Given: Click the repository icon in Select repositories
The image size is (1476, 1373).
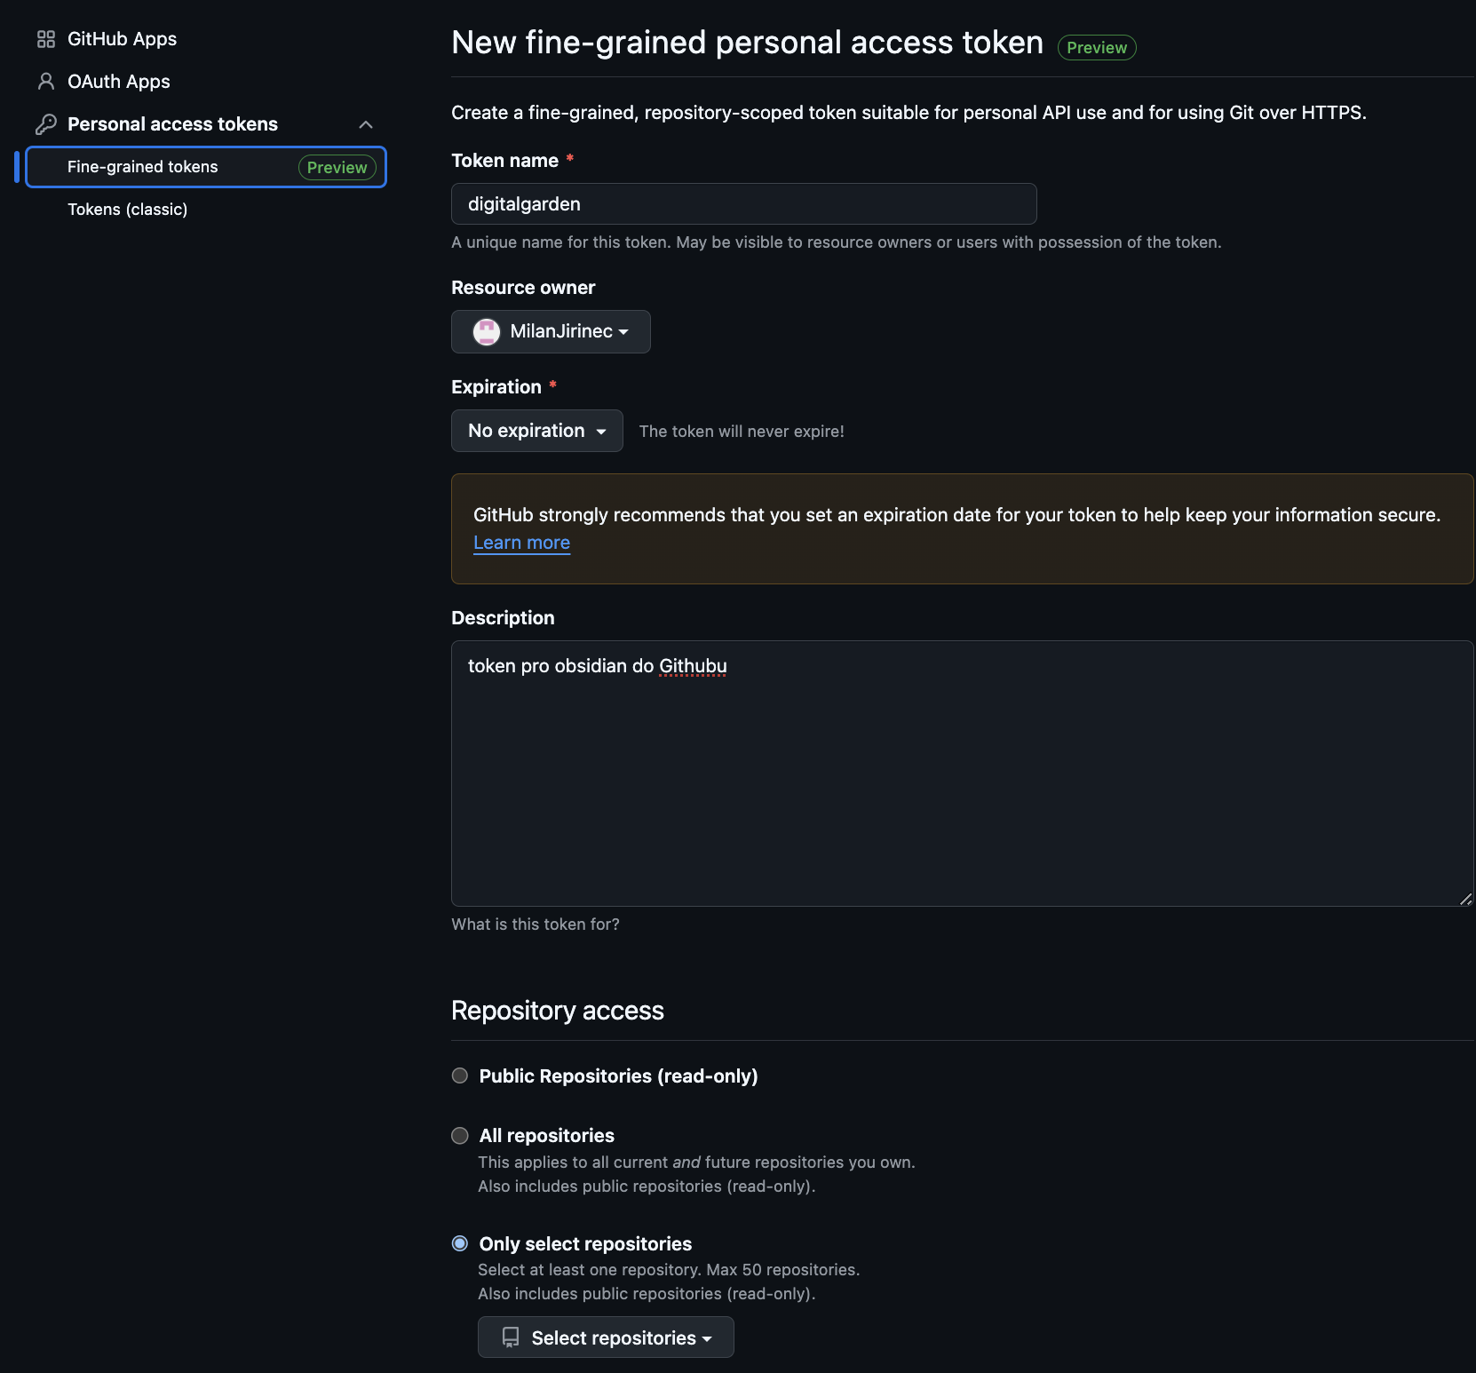Looking at the screenshot, I should click(x=511, y=1337).
